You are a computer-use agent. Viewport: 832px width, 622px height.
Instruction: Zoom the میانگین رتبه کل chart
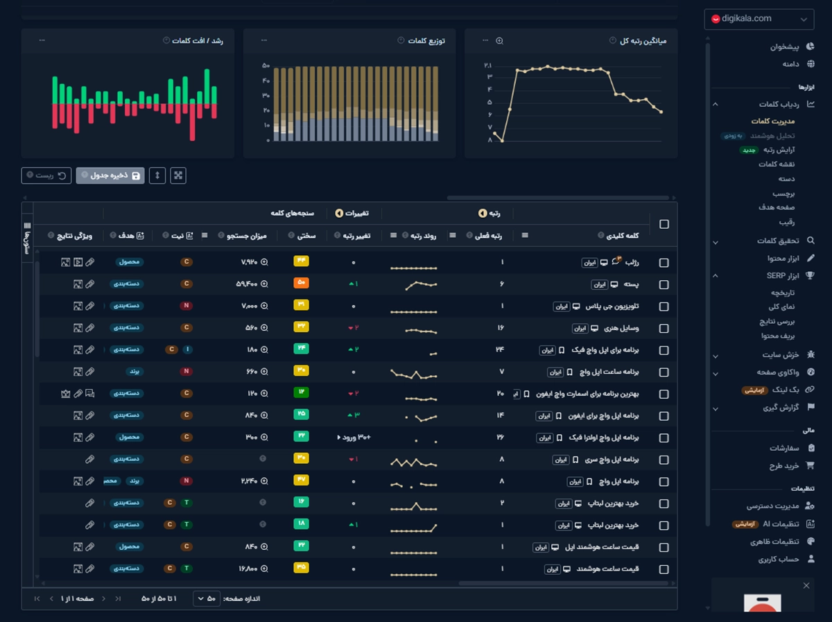(499, 41)
